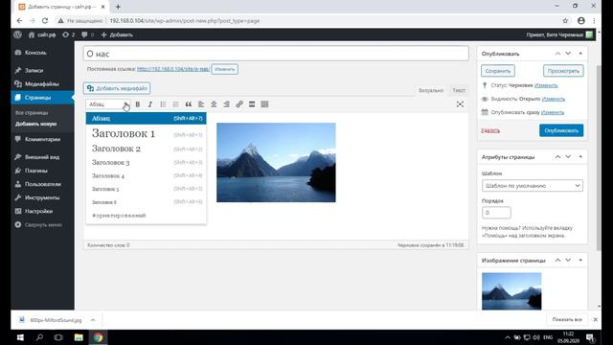Click the Порядок order number field
This screenshot has height=345, width=613.
point(496,213)
